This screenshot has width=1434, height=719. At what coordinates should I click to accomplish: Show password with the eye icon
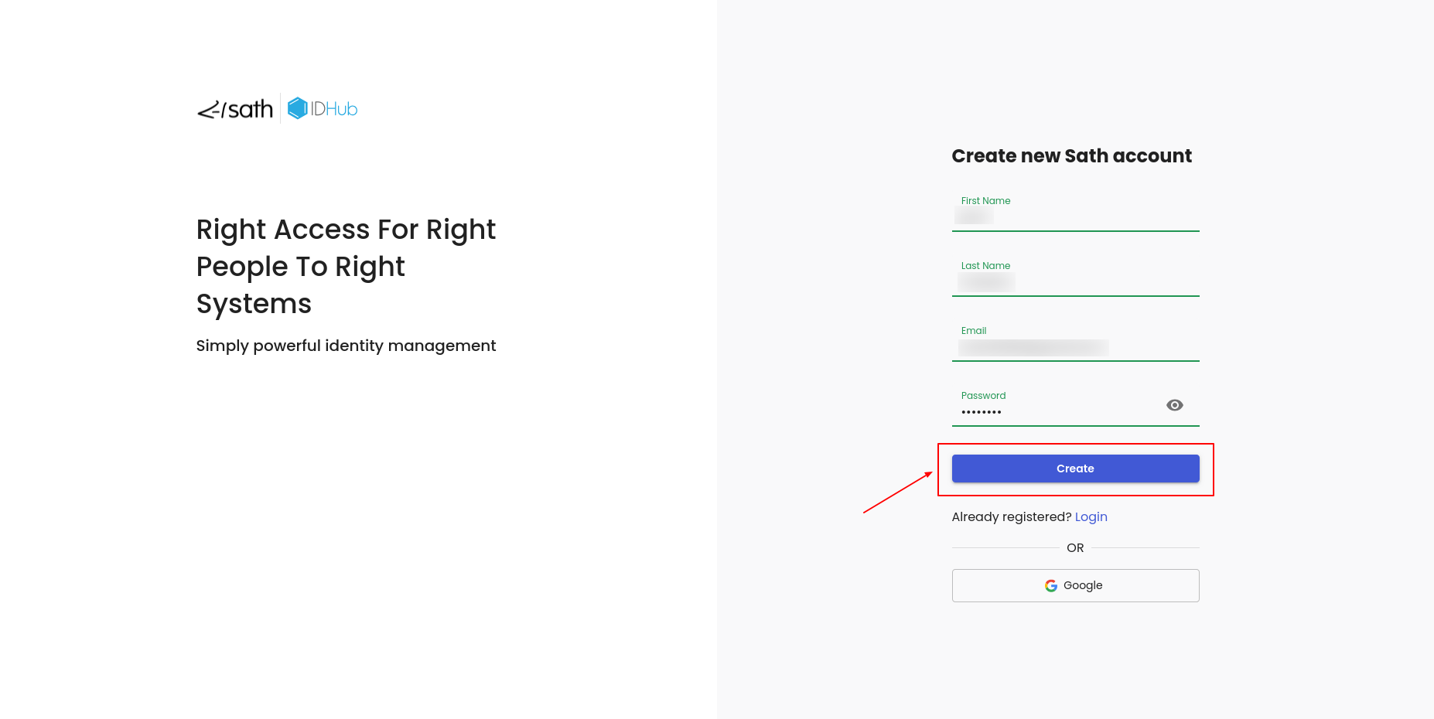(1174, 405)
